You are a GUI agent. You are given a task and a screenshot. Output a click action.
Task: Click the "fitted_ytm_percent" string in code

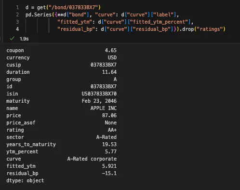click(x=159, y=22)
